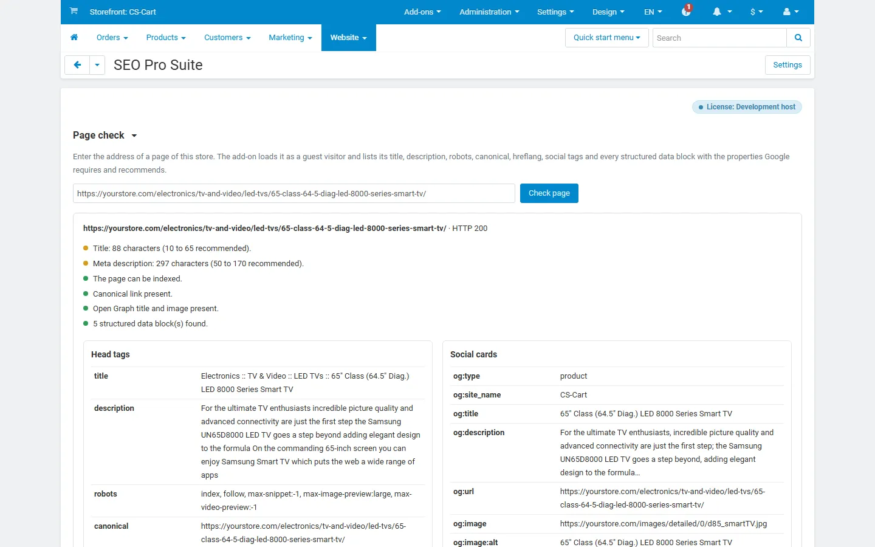Open the currency dollar menu

click(x=757, y=12)
